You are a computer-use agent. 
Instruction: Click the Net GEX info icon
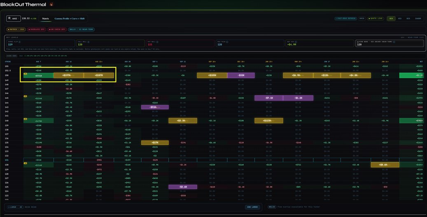pos(296,42)
